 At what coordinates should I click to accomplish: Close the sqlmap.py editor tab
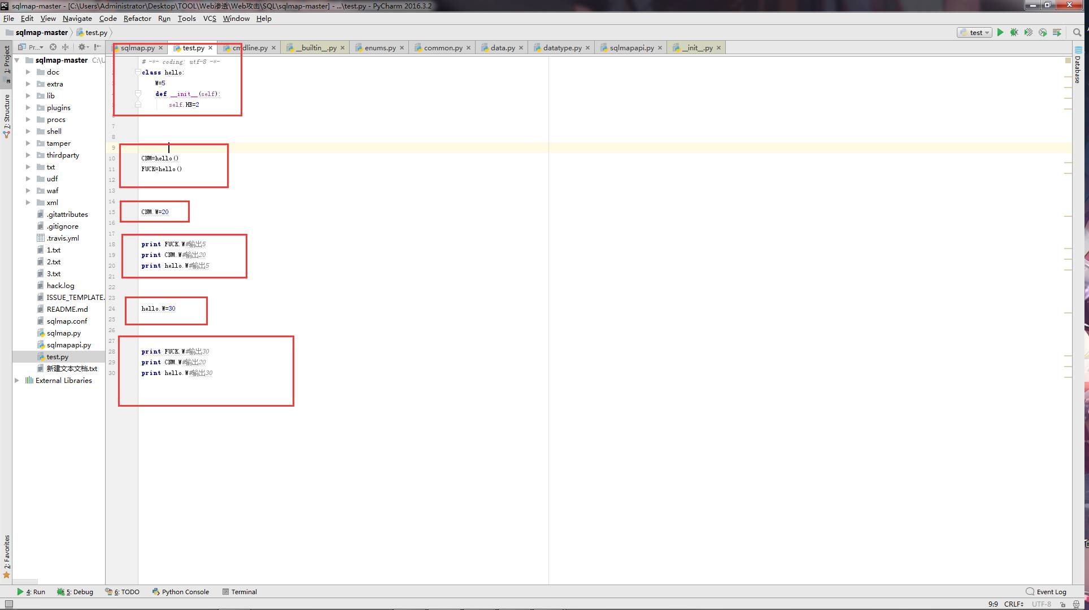click(161, 48)
